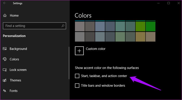182x100 pixels.
Task: Pick the dark slate swatch, fourth in top row
Action: tap(110, 26)
